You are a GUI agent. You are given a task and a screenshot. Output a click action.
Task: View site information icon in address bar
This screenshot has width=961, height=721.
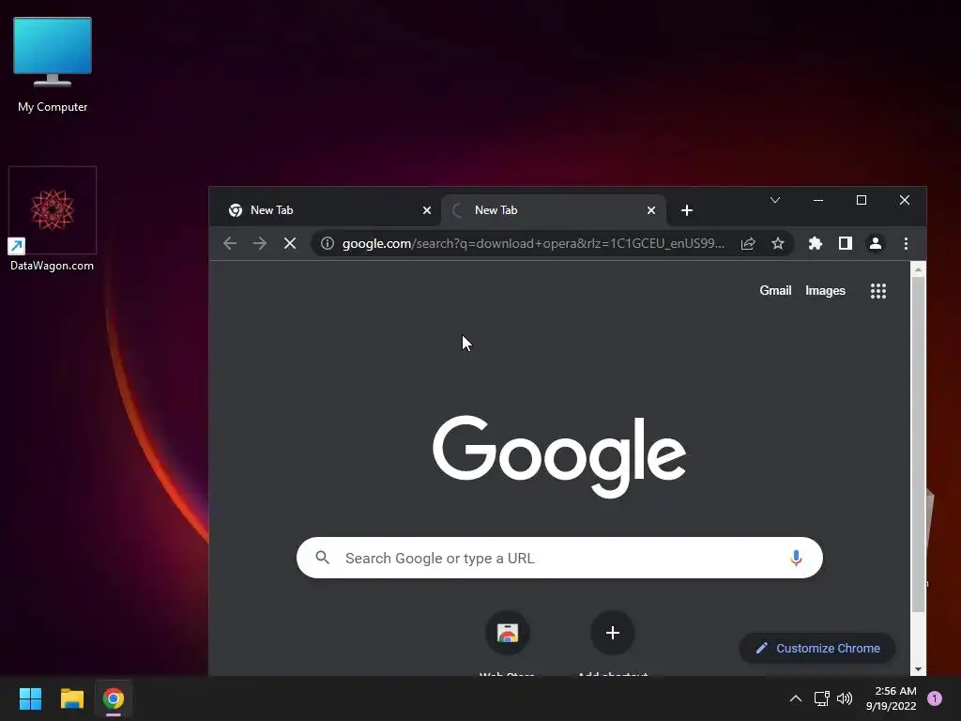coord(328,243)
